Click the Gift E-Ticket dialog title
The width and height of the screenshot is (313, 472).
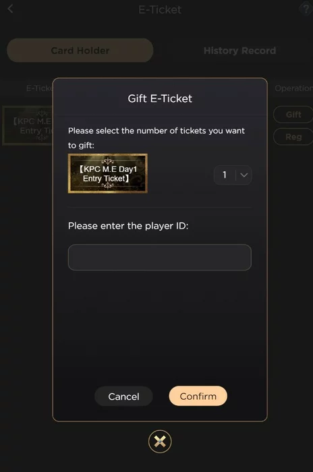(x=160, y=98)
